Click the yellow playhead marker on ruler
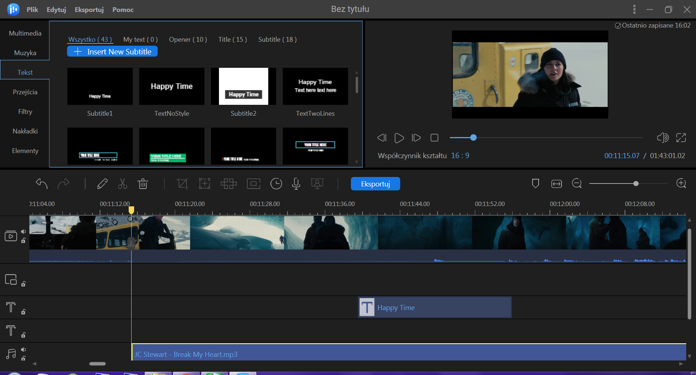696x375 pixels. tap(131, 210)
